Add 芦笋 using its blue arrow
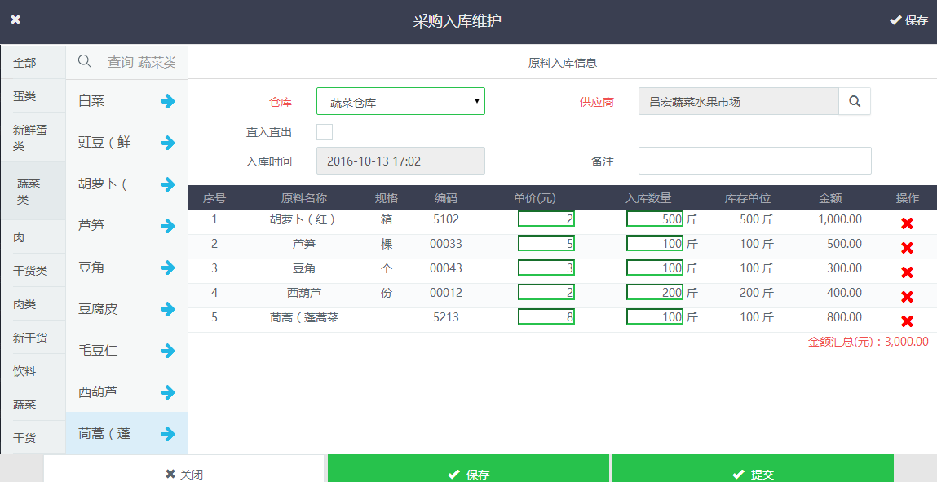This screenshot has width=937, height=482. coord(168,225)
